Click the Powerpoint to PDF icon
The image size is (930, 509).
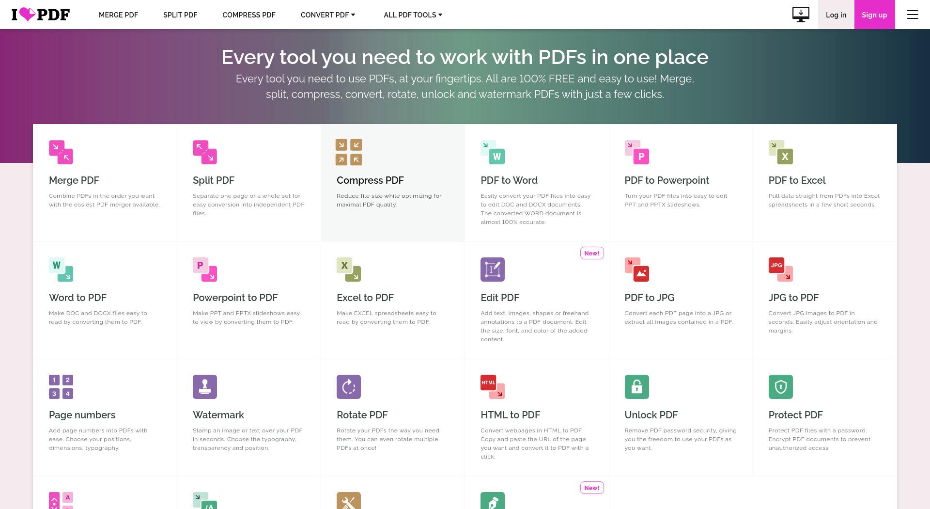[x=205, y=270]
